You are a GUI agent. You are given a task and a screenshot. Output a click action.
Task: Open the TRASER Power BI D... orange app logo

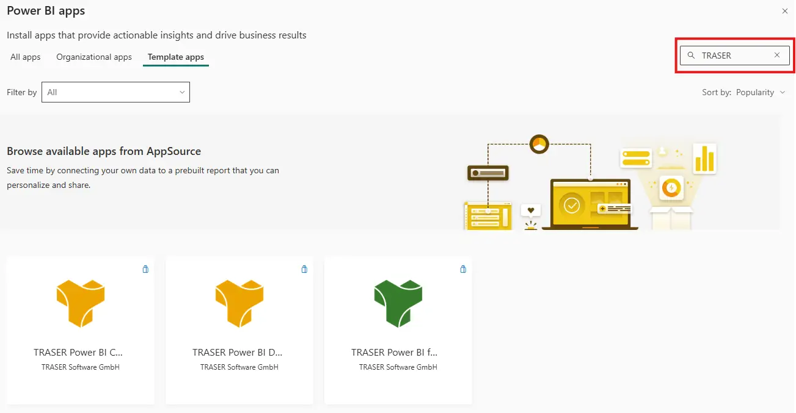tap(239, 303)
